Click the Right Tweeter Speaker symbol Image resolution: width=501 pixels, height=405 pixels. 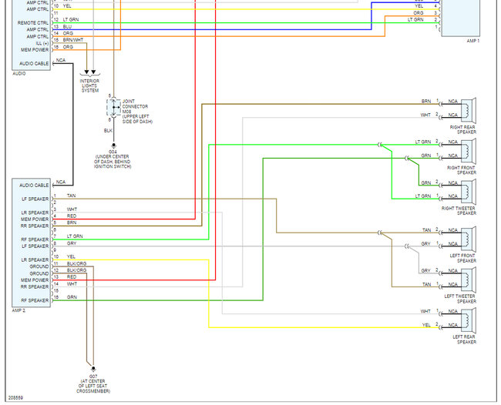point(469,192)
